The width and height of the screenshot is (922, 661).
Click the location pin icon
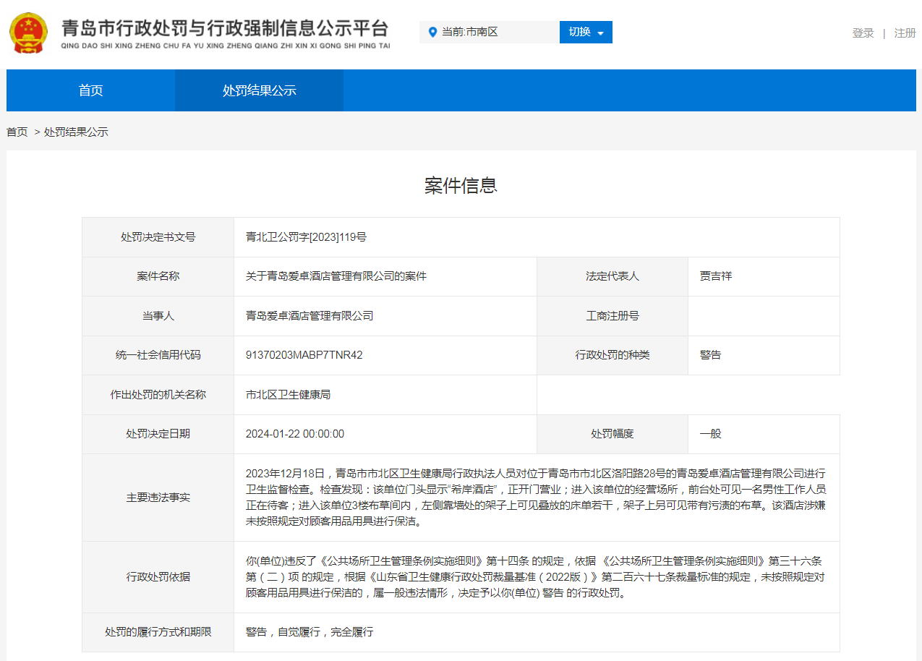click(x=432, y=32)
